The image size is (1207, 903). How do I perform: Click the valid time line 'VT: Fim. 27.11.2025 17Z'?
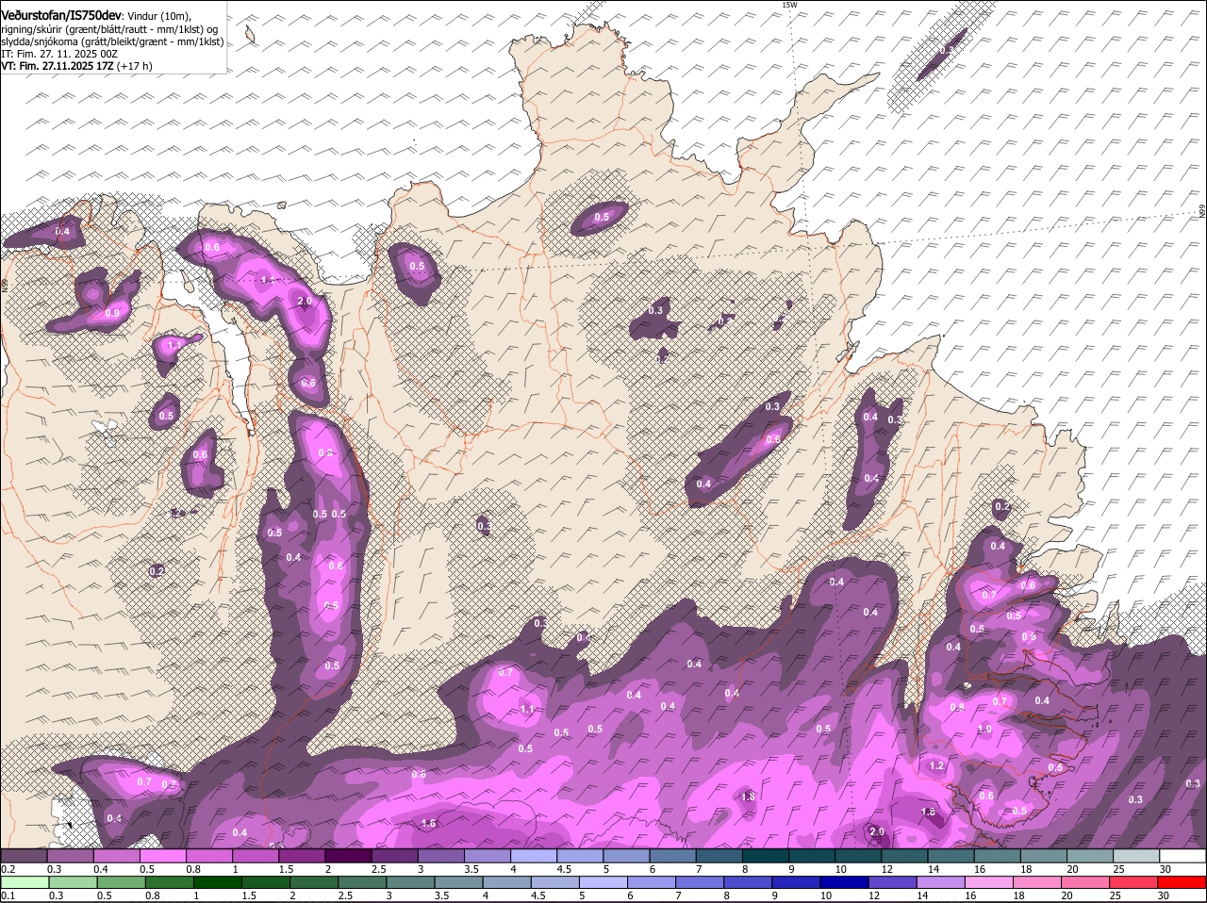click(58, 66)
